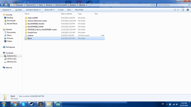Create a New folder
This screenshot has width=191, height=107.
pos(79,10)
